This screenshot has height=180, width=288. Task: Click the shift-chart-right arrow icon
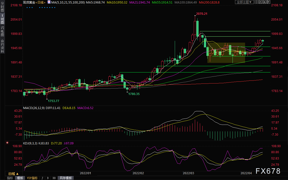(268, 2)
